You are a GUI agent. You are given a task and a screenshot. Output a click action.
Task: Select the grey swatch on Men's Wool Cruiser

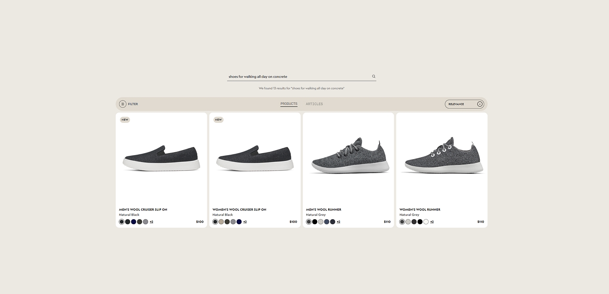click(145, 222)
